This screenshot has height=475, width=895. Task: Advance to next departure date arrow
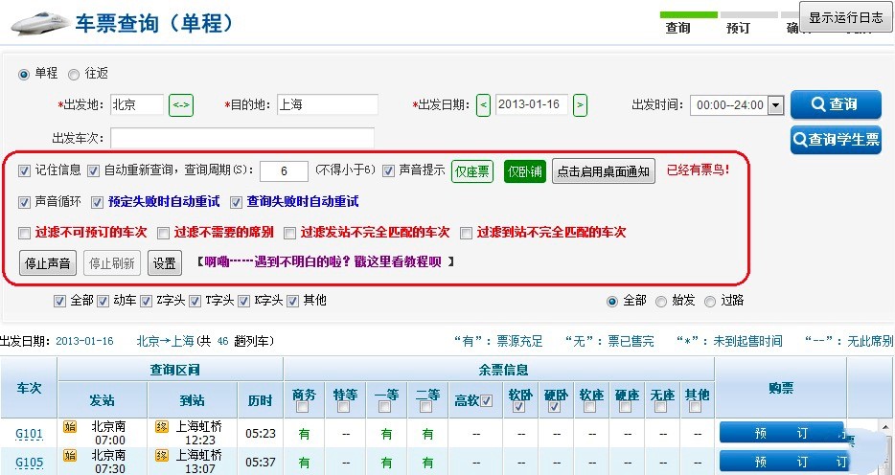(x=580, y=105)
